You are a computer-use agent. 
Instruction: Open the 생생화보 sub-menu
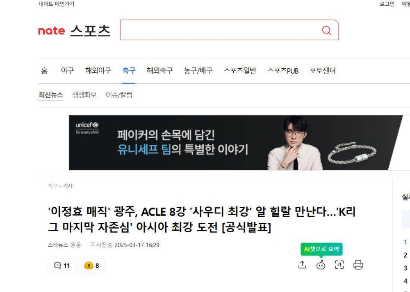[84, 95]
